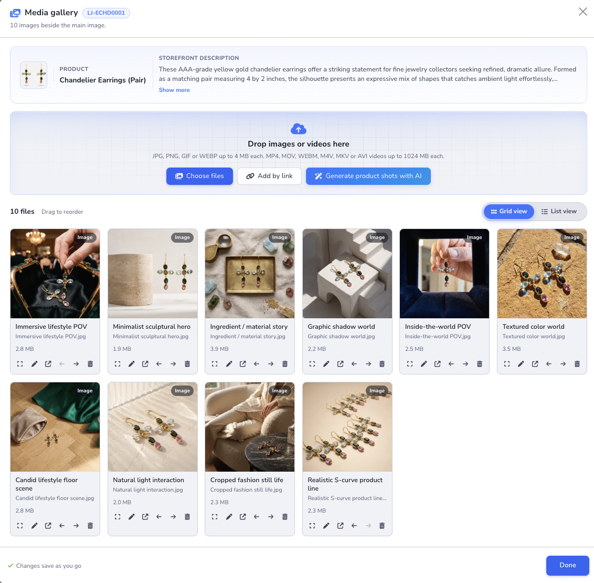
Task: Switch to List view
Action: click(x=559, y=212)
